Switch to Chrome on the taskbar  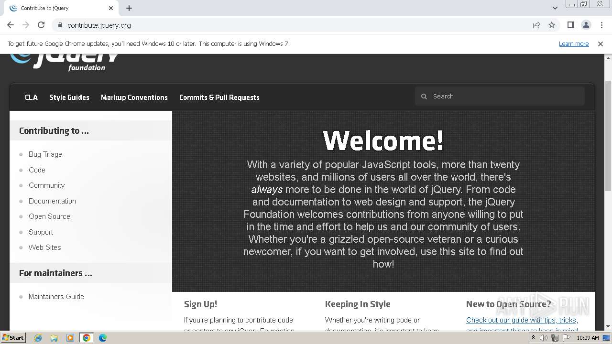click(86, 338)
